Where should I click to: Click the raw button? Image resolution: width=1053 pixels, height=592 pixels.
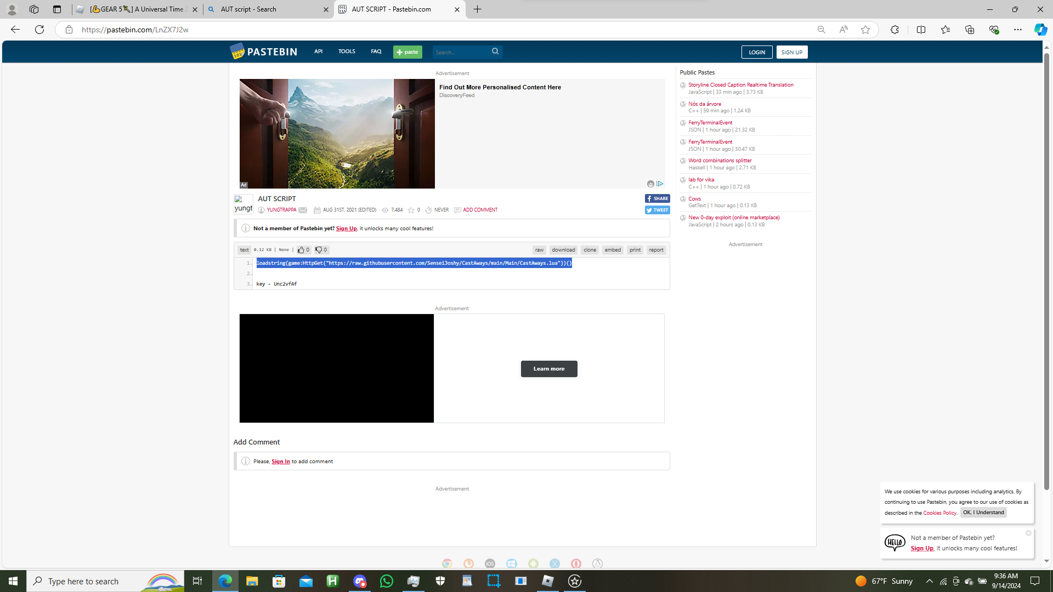pos(539,250)
